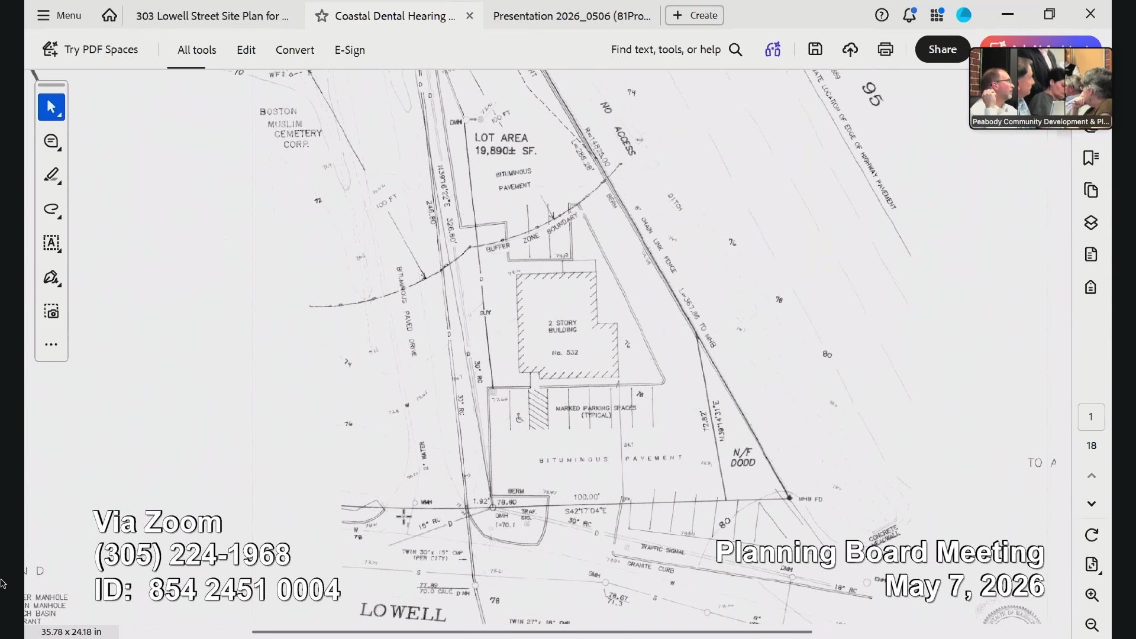1136x639 pixels.
Task: Click Find text, tools, or help search
Action: pos(676,50)
